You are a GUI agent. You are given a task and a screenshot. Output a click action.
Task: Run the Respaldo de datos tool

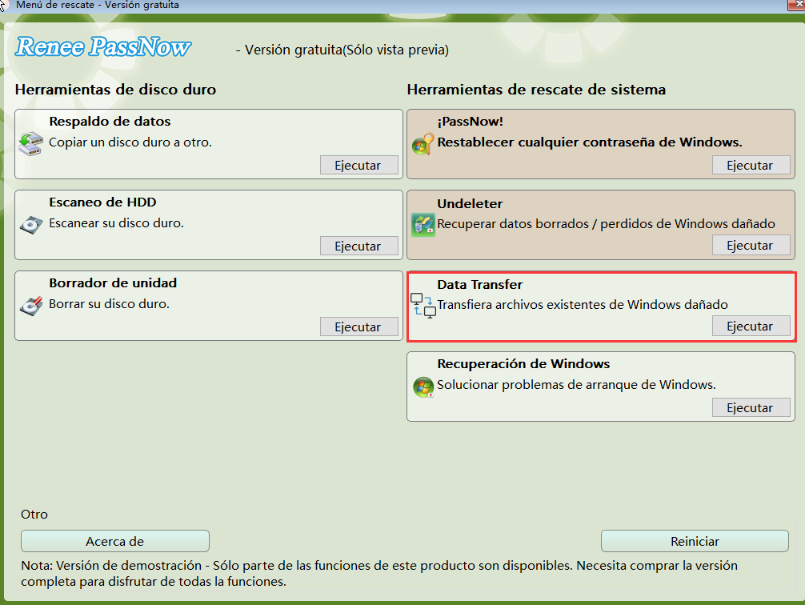click(358, 166)
